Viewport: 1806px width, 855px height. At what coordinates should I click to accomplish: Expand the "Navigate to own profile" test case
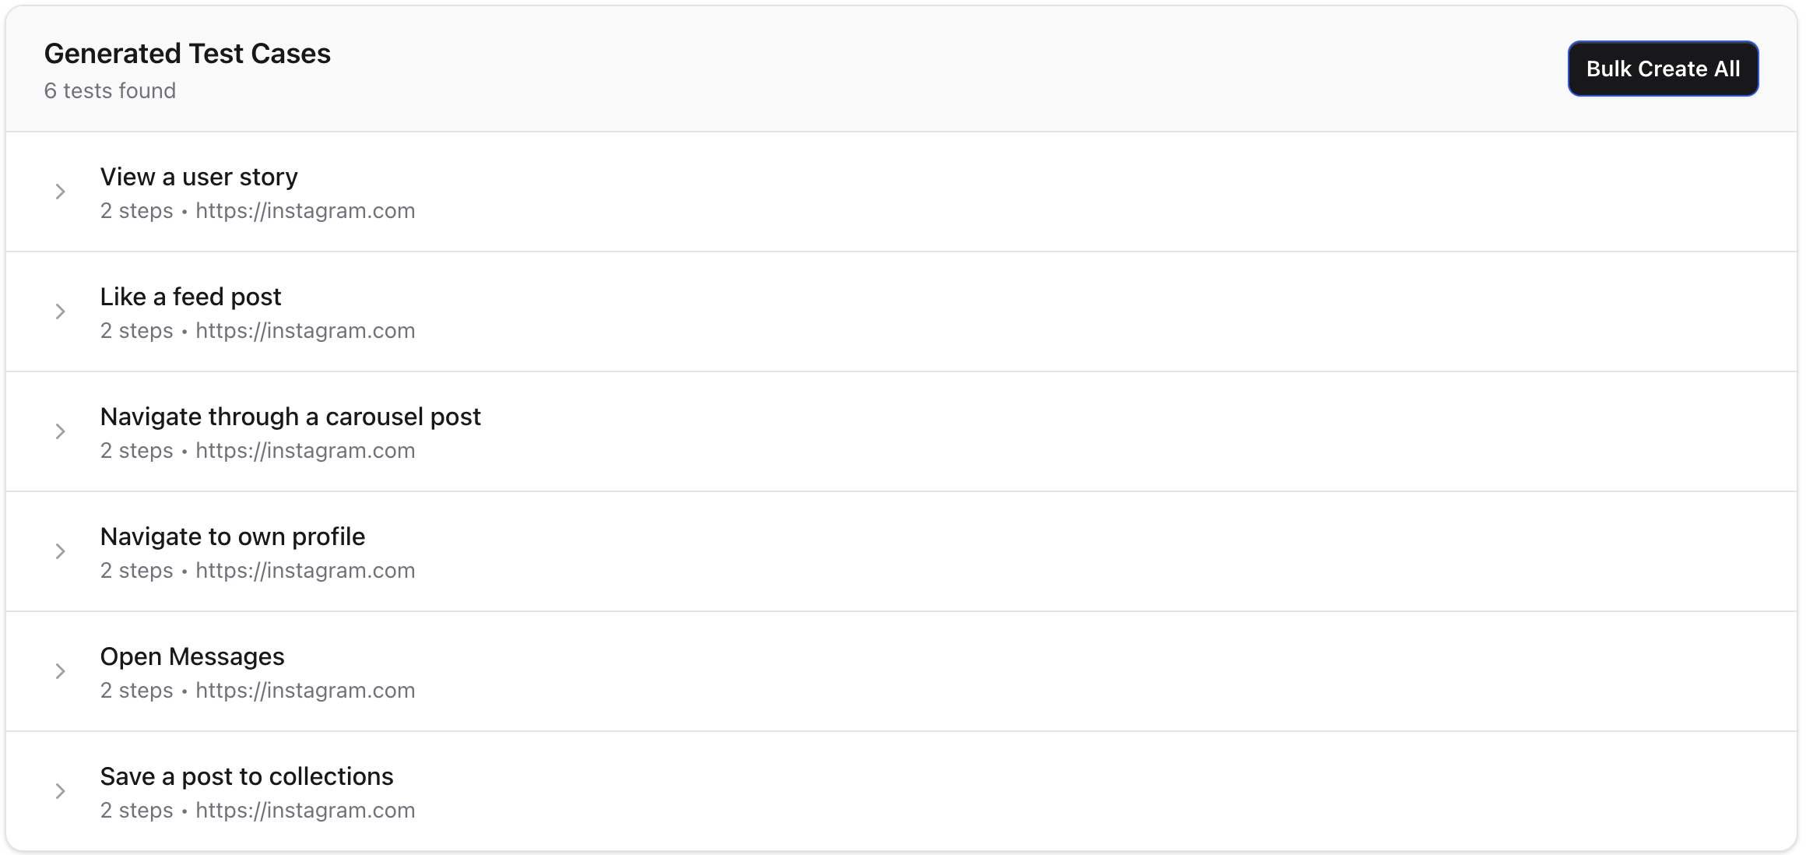coord(61,551)
